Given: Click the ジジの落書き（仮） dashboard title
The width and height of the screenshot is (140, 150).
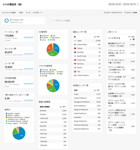Looking at the screenshot, I should pos(12,4).
